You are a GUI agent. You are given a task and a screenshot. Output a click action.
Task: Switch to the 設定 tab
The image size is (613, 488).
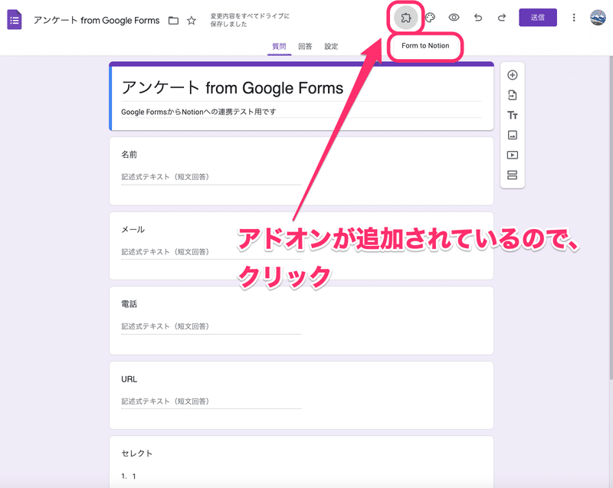[x=331, y=47]
